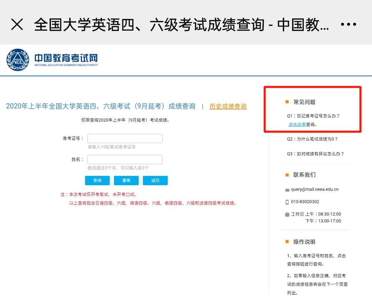Click the 中国教育考试网 site title

coord(66,58)
